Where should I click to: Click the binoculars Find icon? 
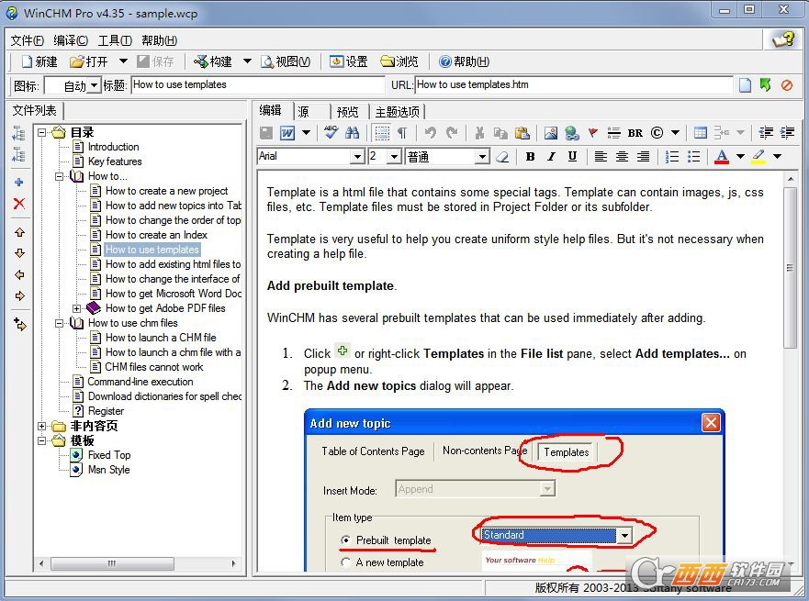tap(353, 133)
